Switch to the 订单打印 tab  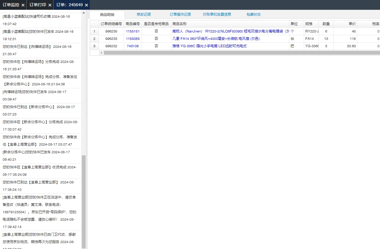(x=38, y=5)
